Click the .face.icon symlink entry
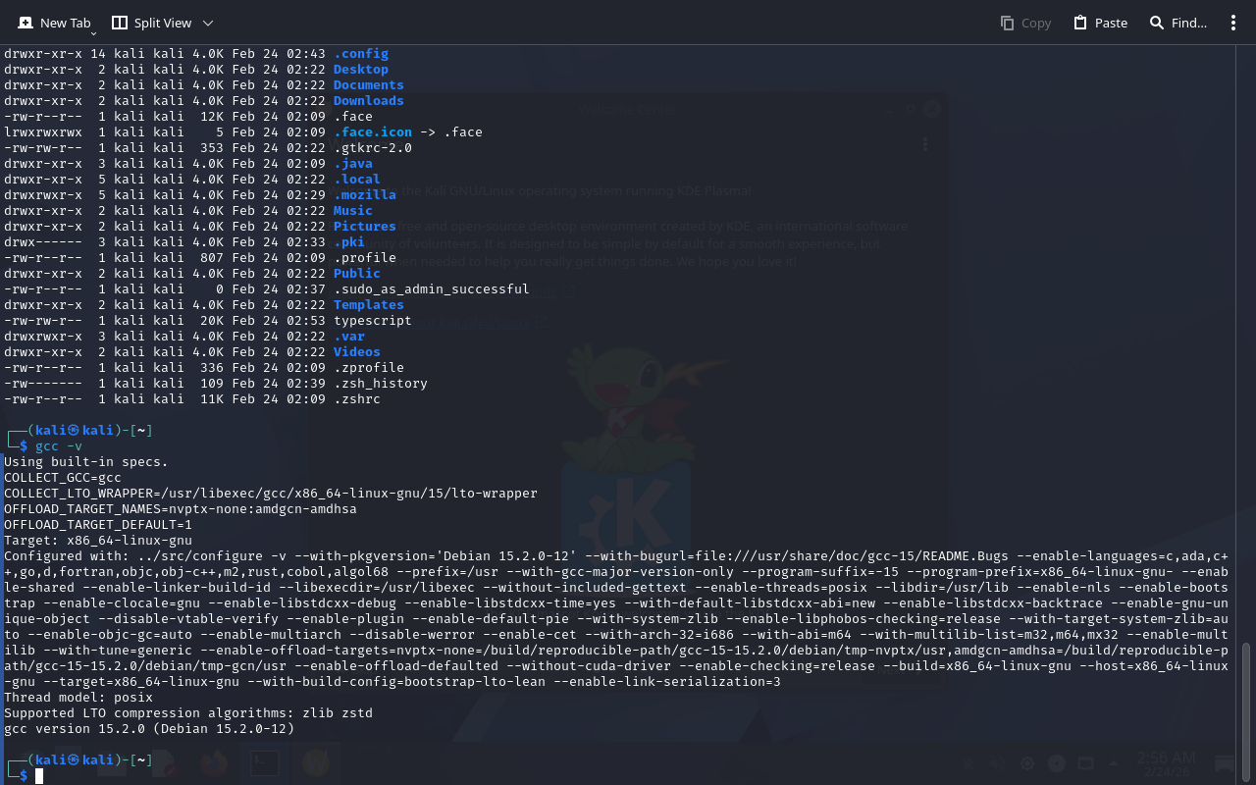Image resolution: width=1256 pixels, height=785 pixels. pyautogui.click(x=372, y=132)
